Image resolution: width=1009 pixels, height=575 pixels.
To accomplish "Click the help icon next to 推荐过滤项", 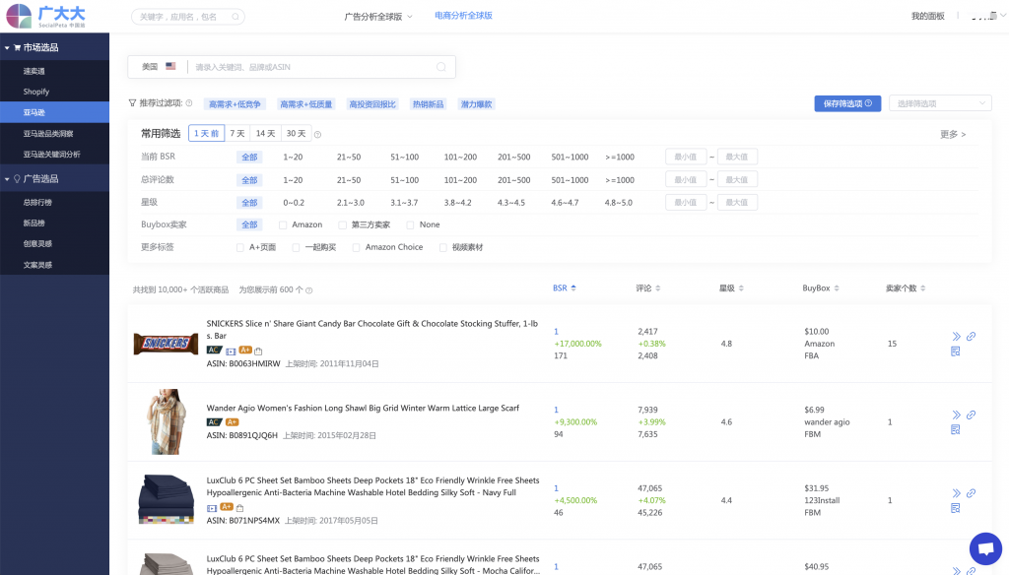I will click(189, 103).
